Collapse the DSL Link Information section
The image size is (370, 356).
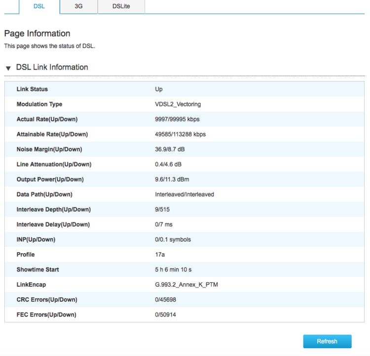tap(8, 68)
